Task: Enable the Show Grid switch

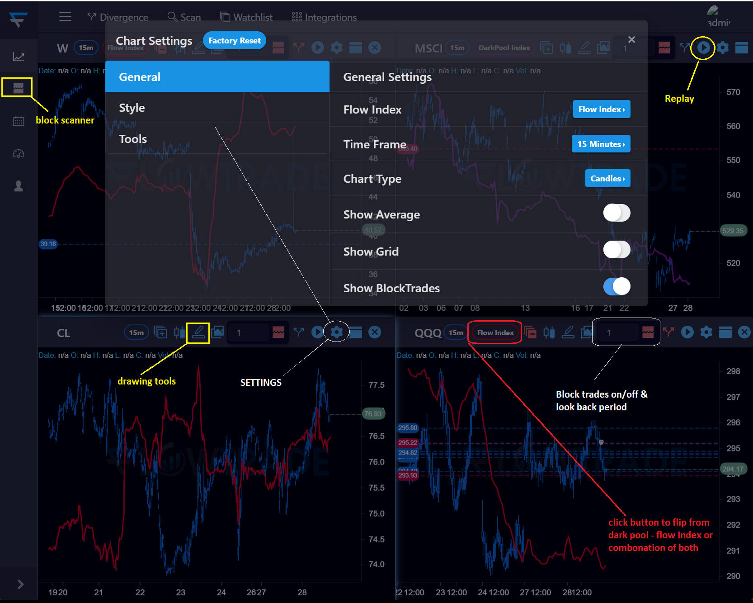Action: 617,250
